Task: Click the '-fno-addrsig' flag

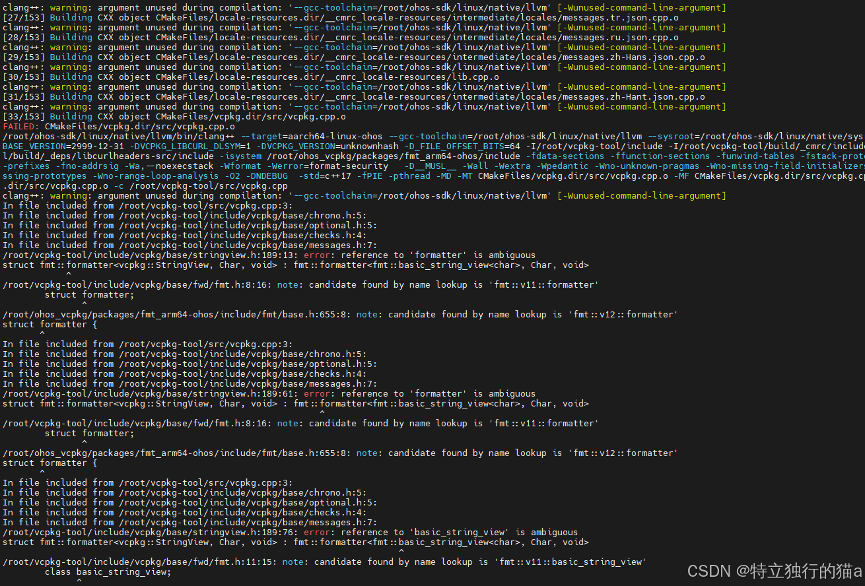Action: [87, 166]
